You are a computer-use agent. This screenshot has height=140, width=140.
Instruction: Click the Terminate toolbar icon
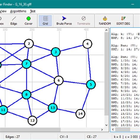point(84,21)
